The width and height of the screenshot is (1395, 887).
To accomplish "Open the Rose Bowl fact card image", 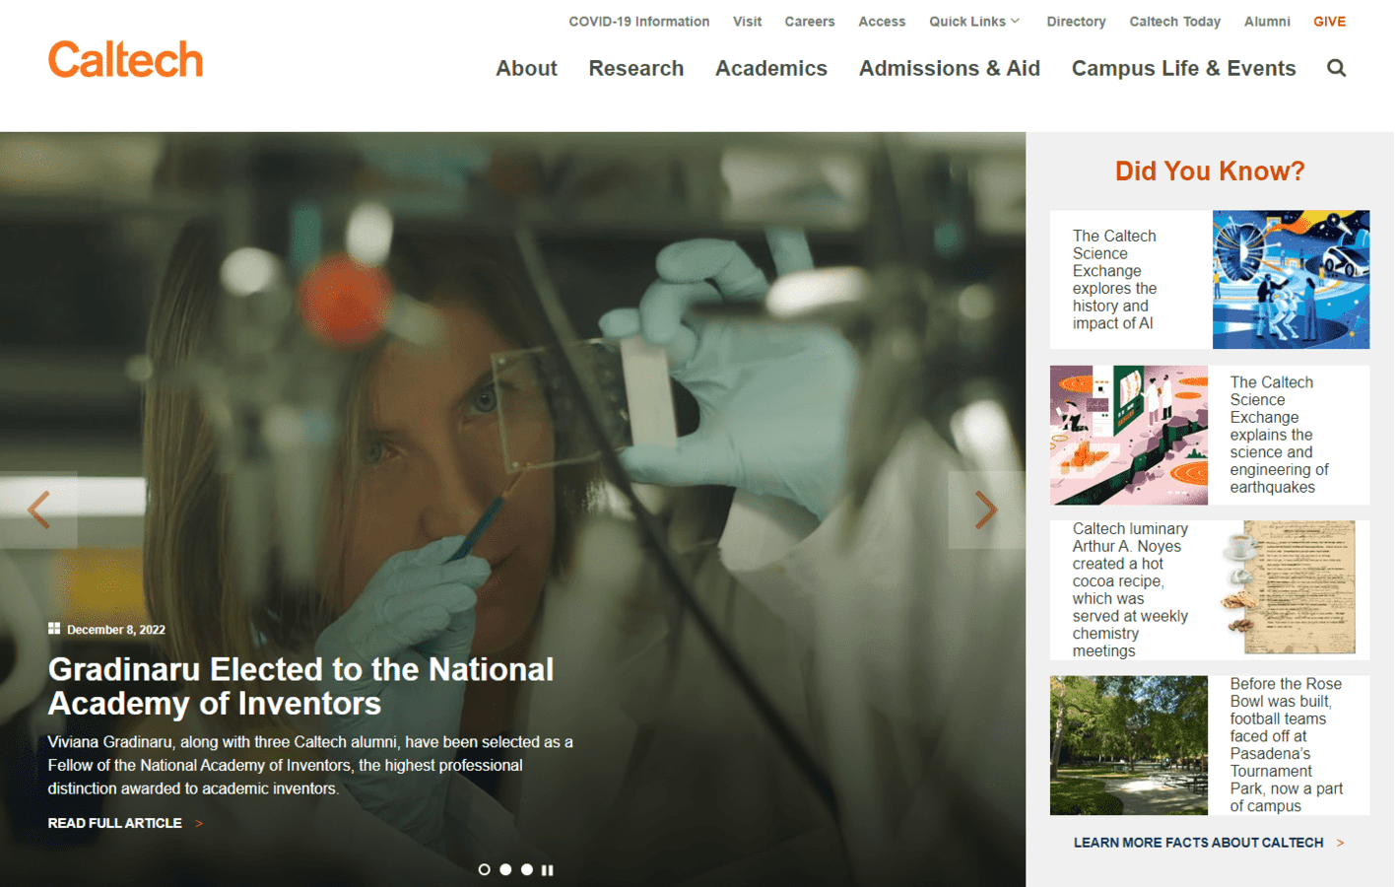I will [1129, 745].
